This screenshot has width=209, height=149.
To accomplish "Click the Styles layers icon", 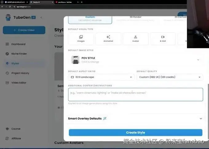I will click(x=7, y=63).
